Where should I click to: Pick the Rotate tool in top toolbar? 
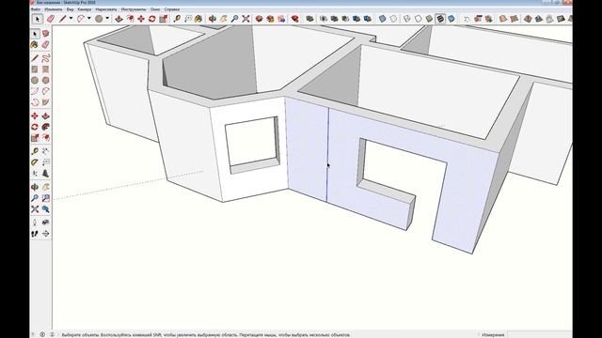point(152,19)
